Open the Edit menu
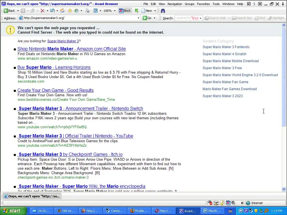Image resolution: width=287 pixels, height=215 pixels. 153,4
